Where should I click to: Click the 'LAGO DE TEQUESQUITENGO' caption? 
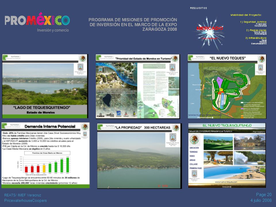point(42,108)
